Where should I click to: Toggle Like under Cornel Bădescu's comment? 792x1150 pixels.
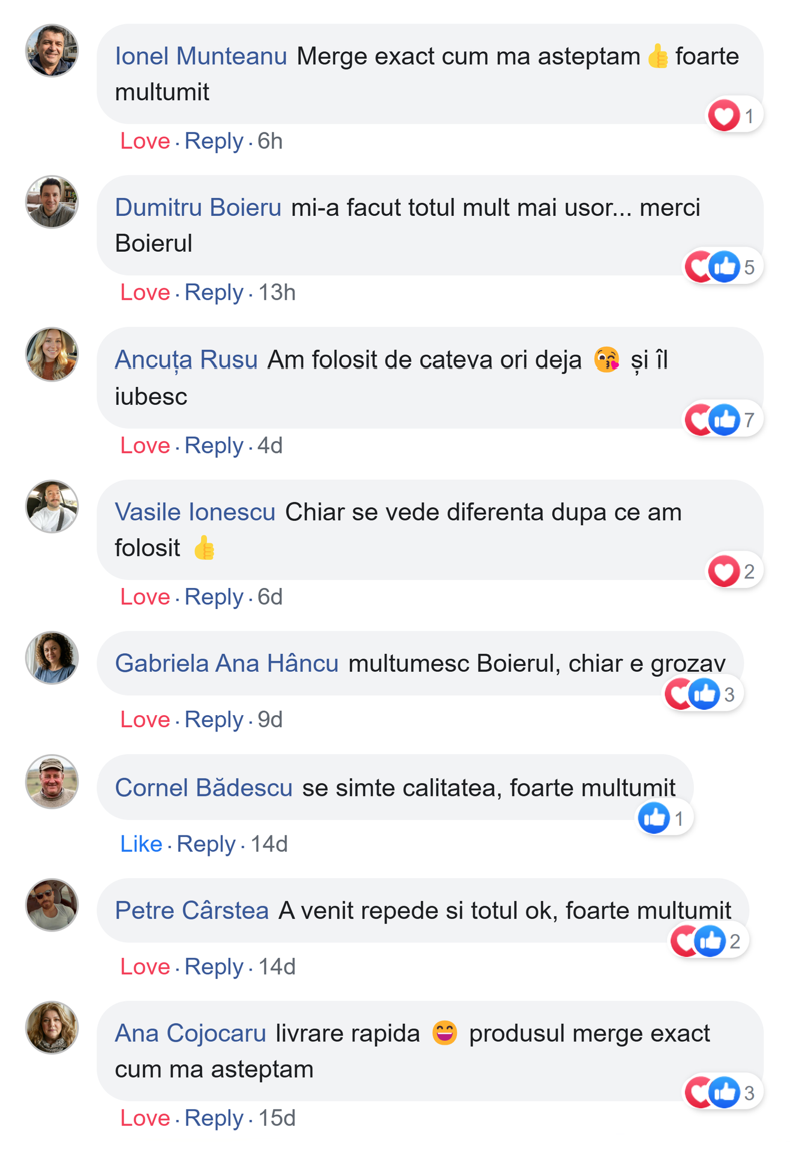point(141,844)
